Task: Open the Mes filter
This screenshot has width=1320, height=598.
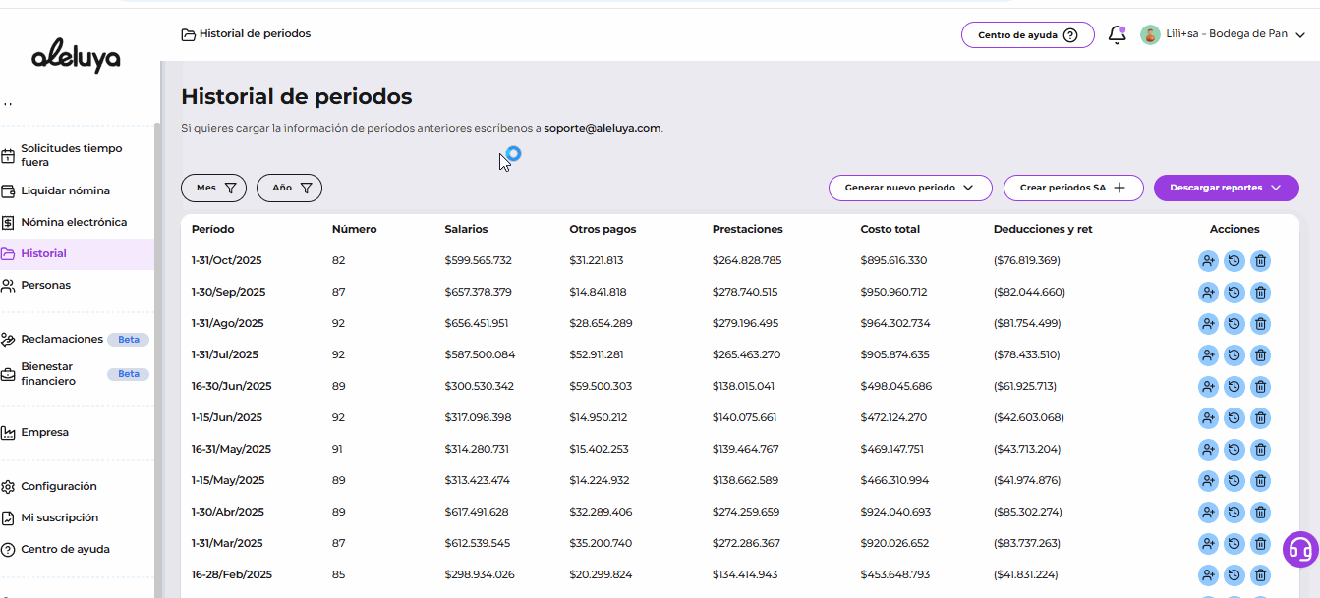Action: [213, 188]
